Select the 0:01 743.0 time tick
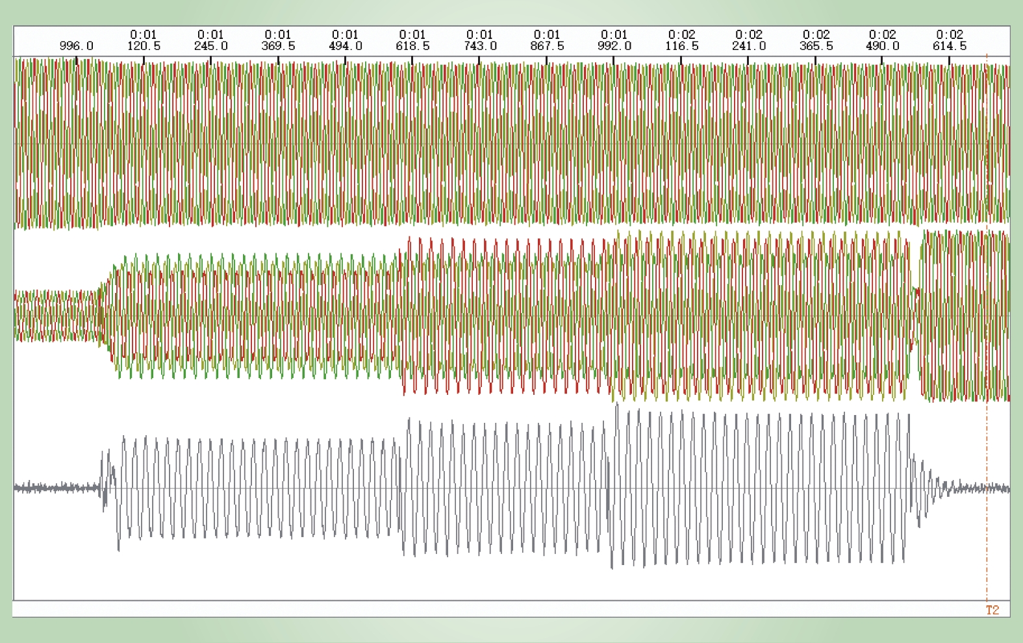 pos(479,40)
